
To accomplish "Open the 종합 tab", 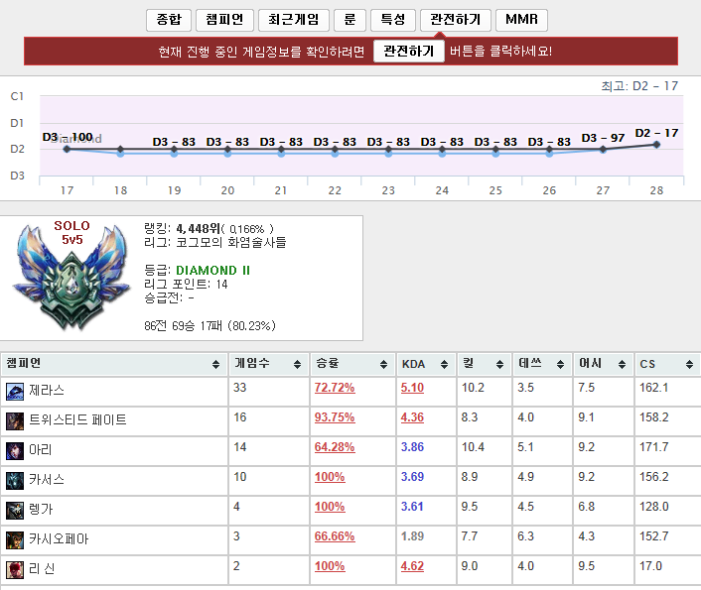I will (169, 20).
